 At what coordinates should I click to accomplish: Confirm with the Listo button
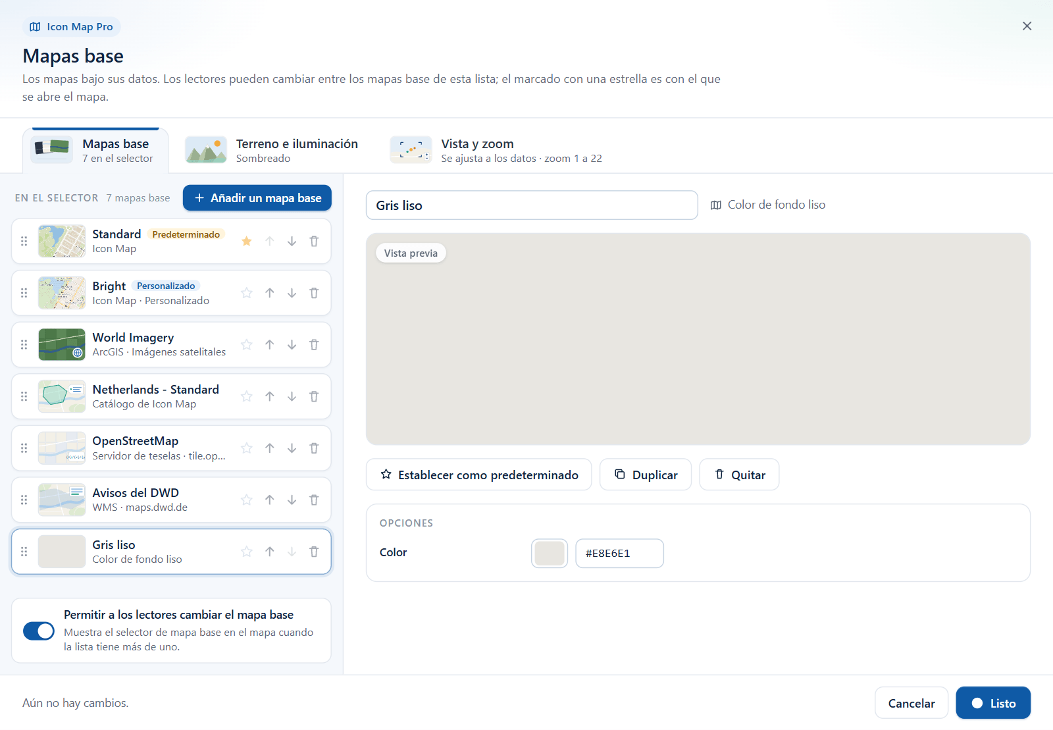click(993, 703)
